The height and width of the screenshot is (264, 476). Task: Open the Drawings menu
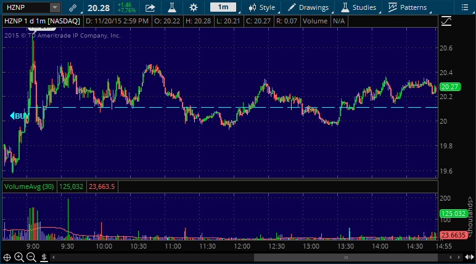click(308, 7)
